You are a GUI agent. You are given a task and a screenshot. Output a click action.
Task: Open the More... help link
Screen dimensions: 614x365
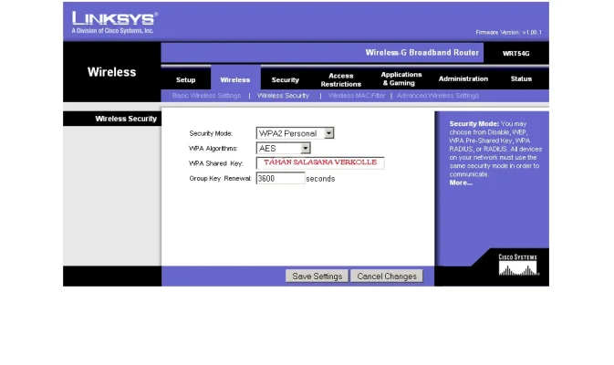pyautogui.click(x=461, y=182)
